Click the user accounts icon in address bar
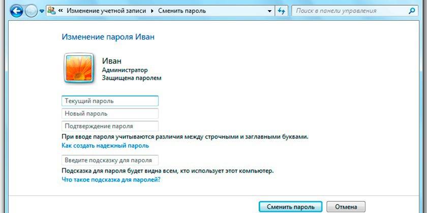This screenshot has width=427, height=213. coord(52,11)
